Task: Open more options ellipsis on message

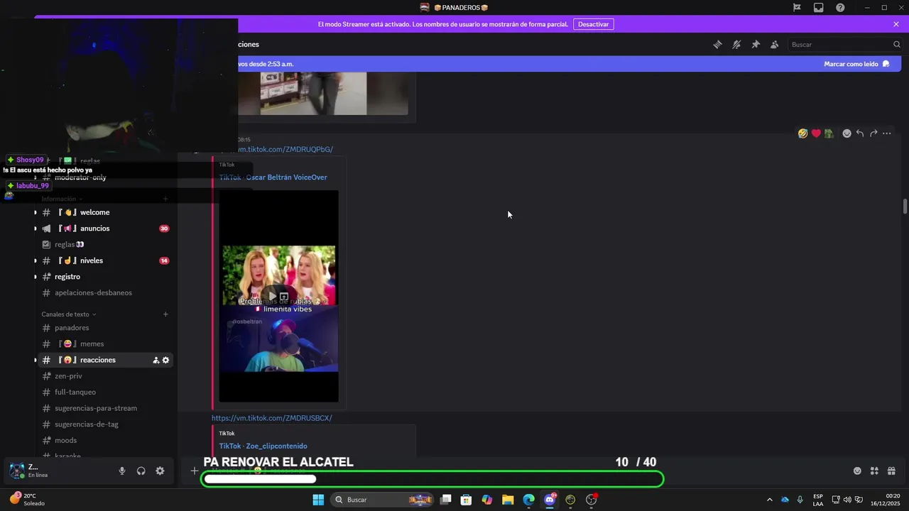Action: click(x=887, y=133)
